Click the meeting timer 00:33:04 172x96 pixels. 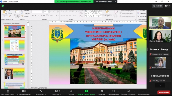click(x=157, y=6)
